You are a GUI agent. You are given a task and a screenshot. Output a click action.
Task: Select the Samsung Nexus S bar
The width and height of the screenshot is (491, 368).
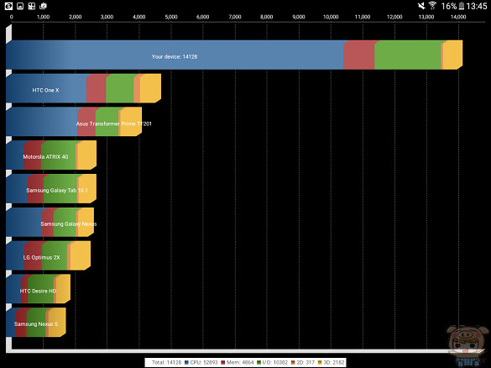(x=36, y=323)
